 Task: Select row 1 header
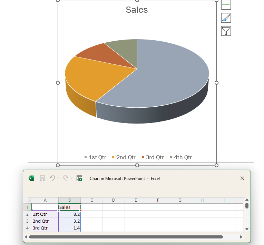pyautogui.click(x=28, y=207)
